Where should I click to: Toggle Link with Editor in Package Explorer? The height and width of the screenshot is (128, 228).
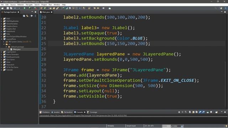(27, 16)
